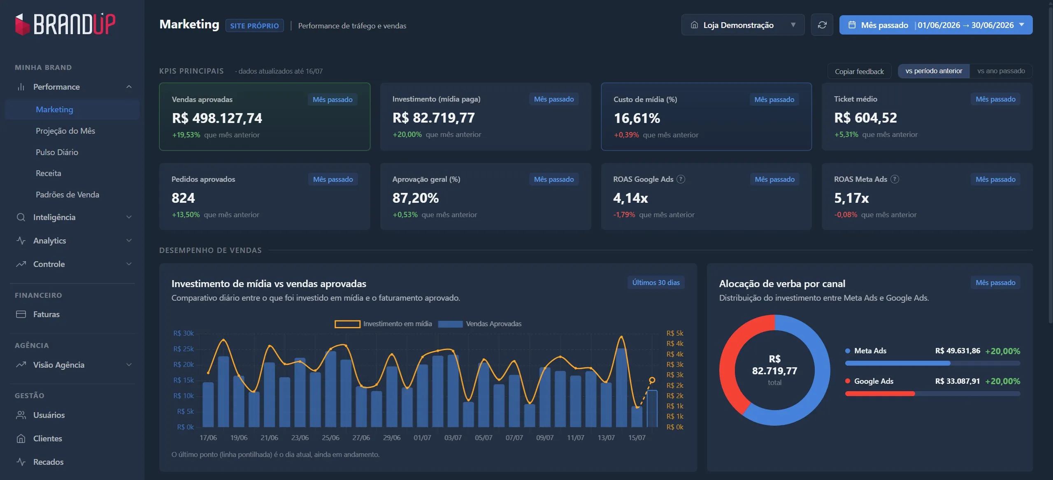Click the ROAS Meta Ads 5,17x value
This screenshot has height=480, width=1053.
[x=851, y=198]
